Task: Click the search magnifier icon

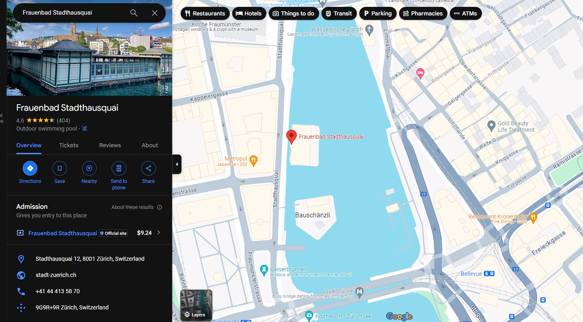Action: point(134,13)
